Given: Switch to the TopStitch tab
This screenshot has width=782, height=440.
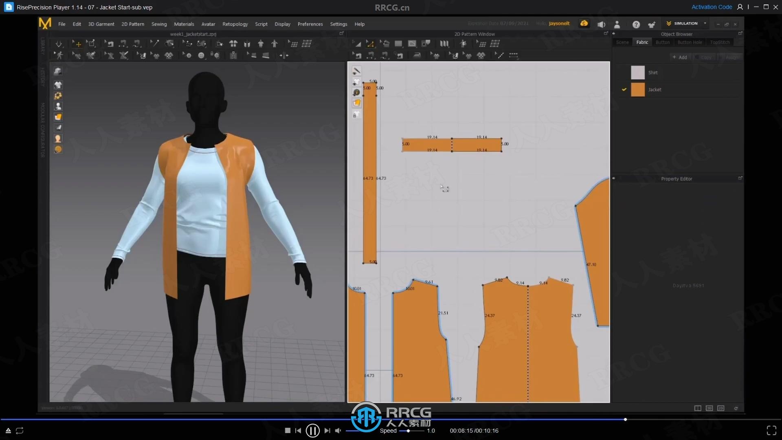Looking at the screenshot, I should tap(720, 42).
